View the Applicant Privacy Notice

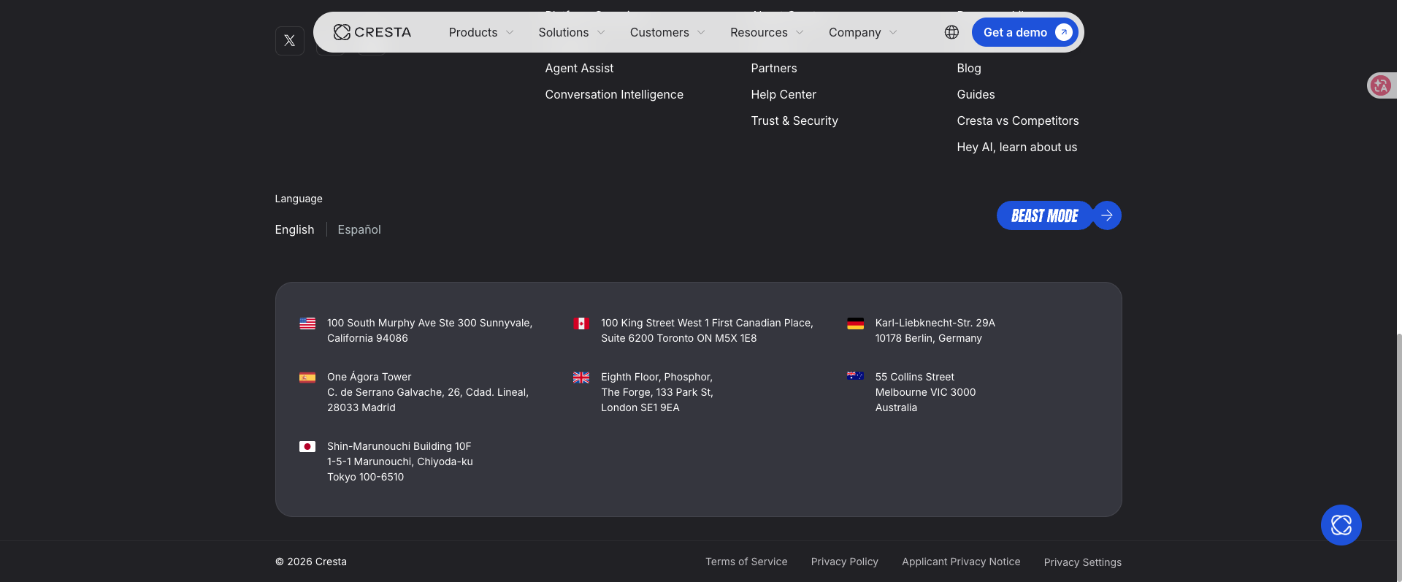click(x=961, y=562)
